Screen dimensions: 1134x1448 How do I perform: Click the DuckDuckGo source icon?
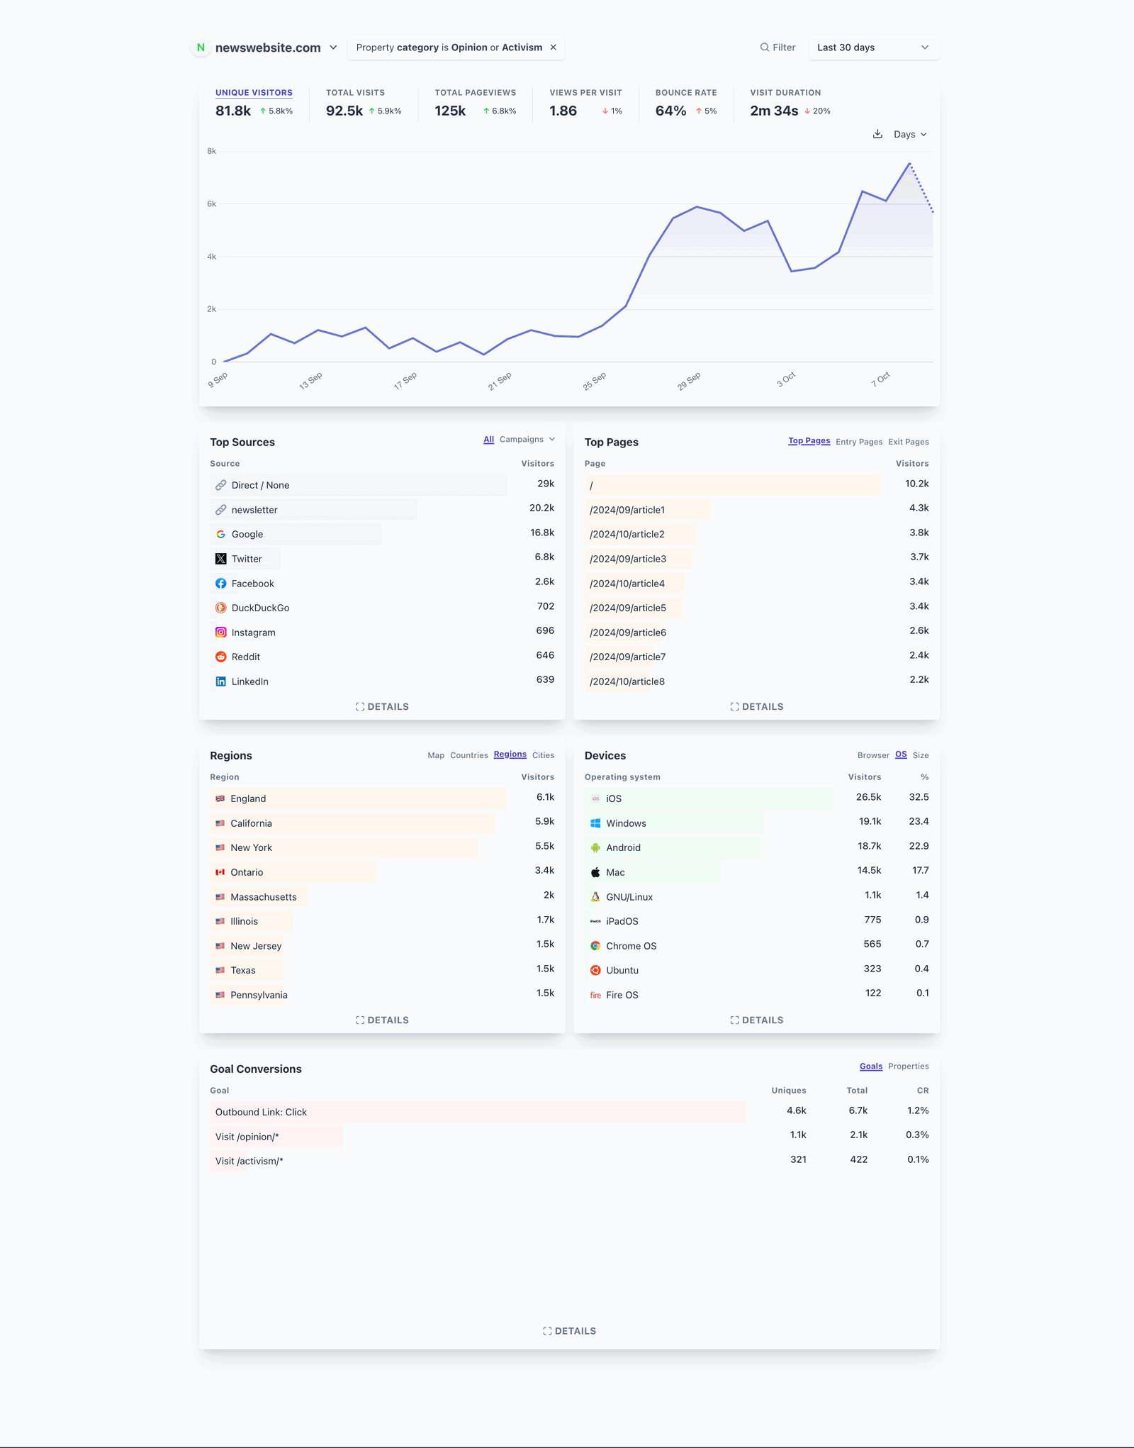click(221, 608)
